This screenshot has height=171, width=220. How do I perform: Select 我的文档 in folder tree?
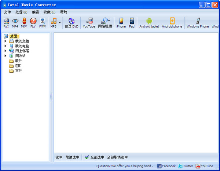point(22,41)
